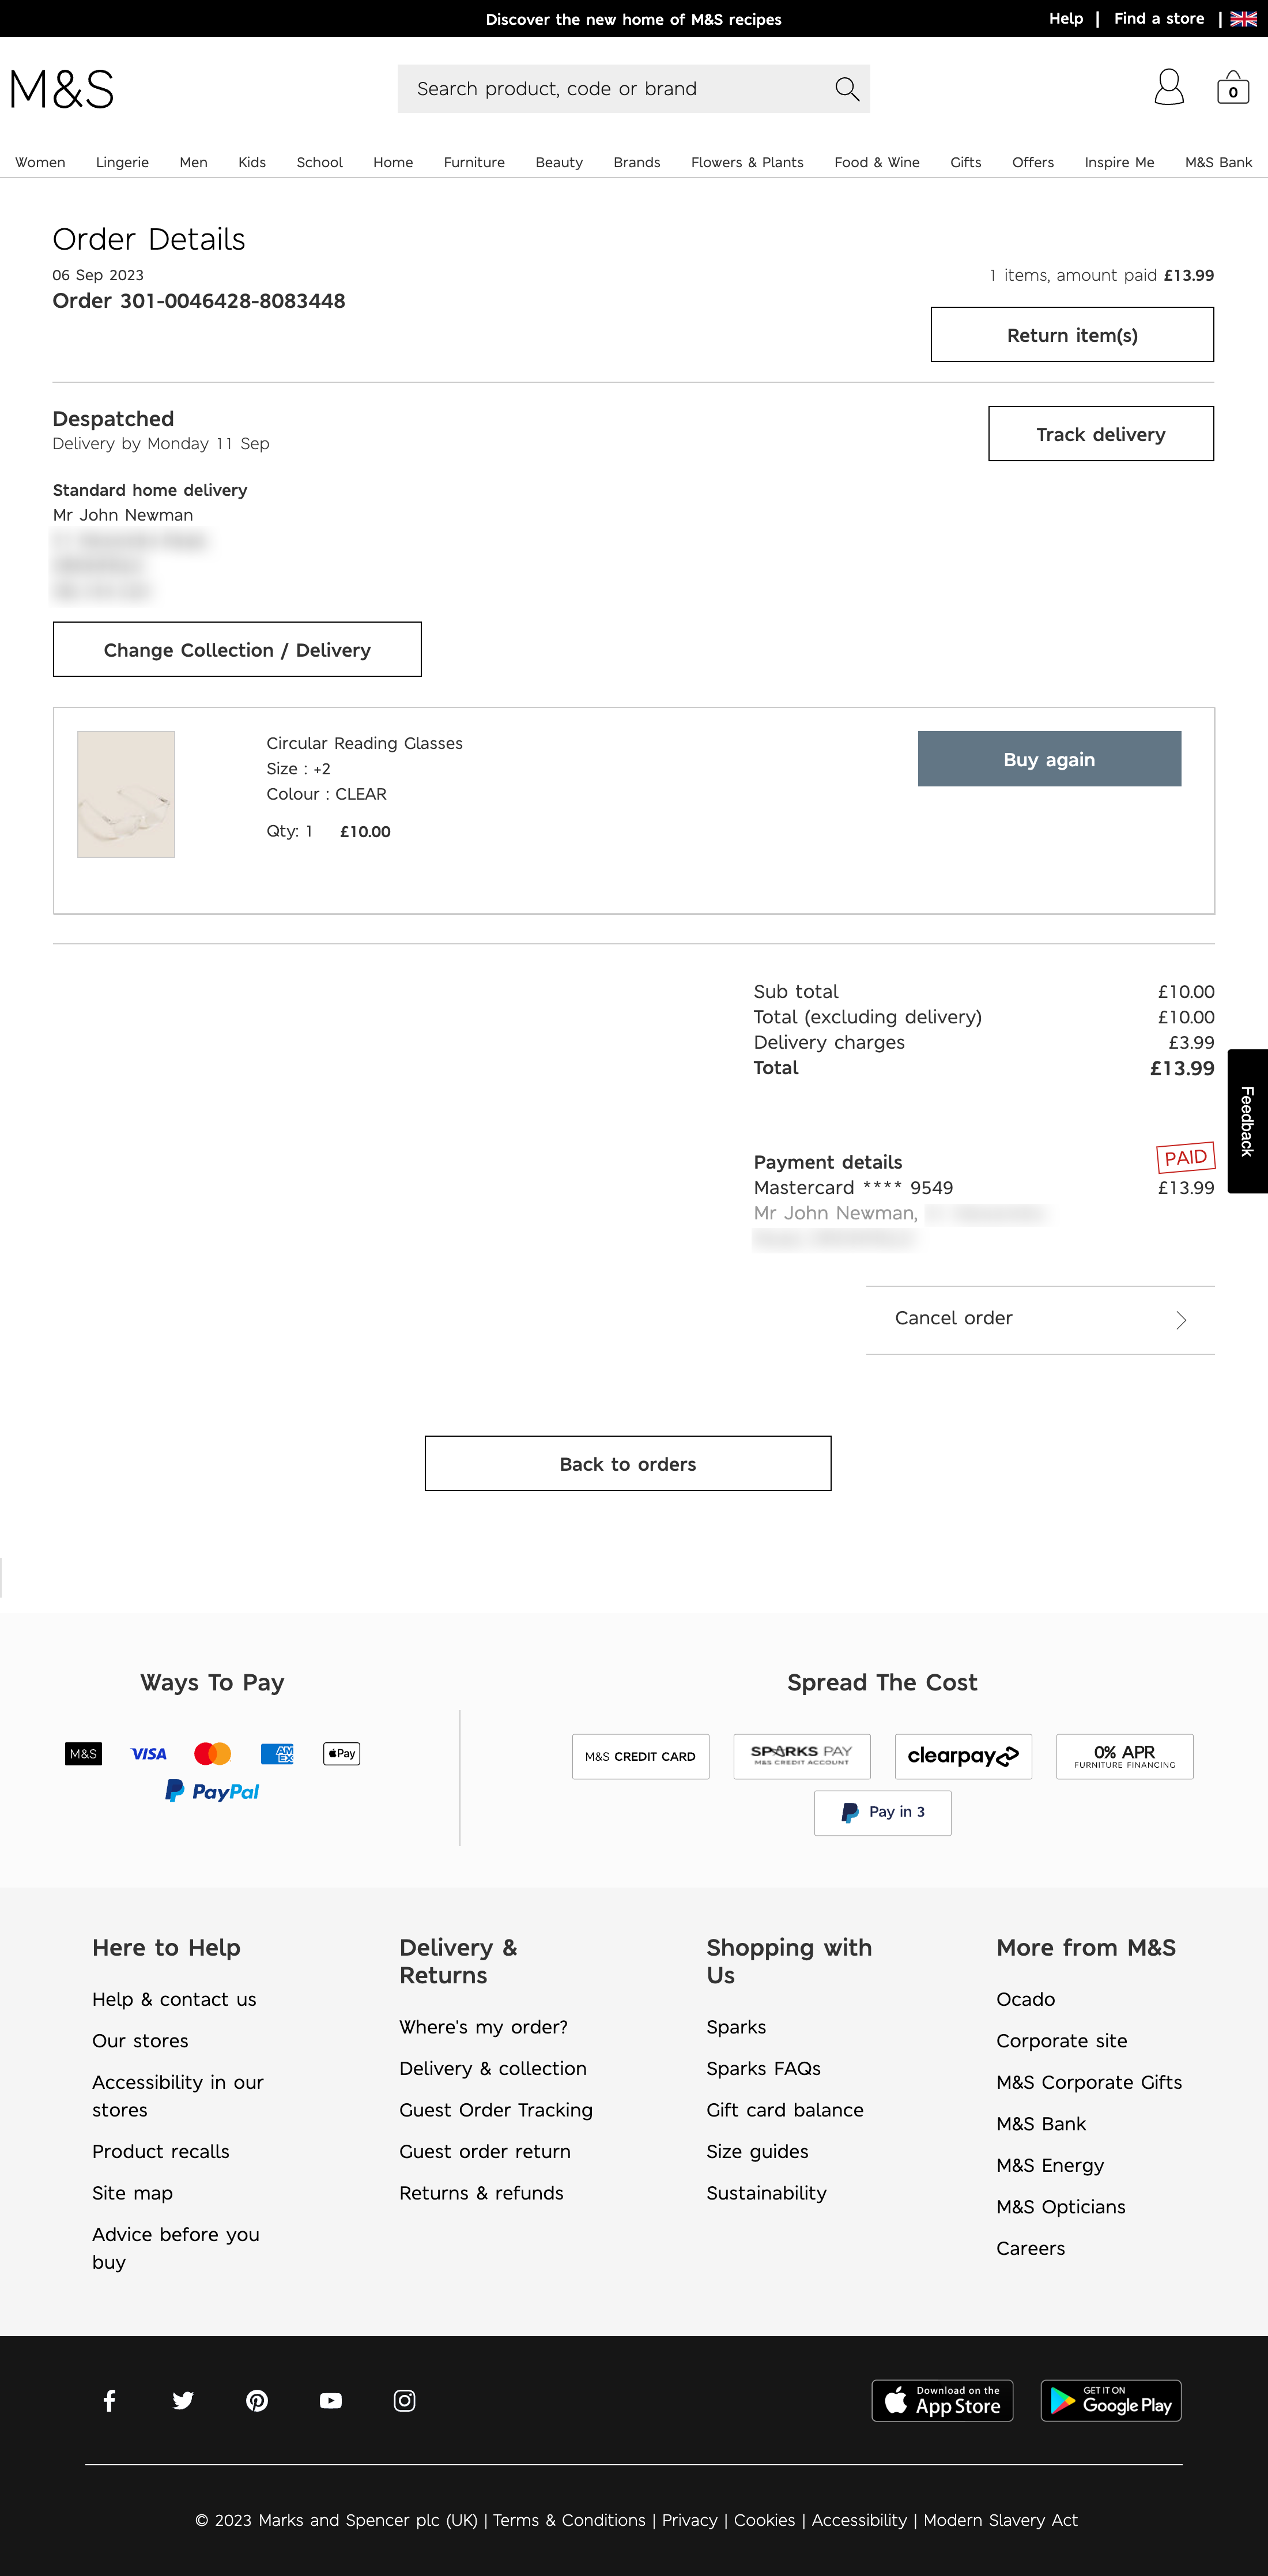Select Women in the navigation menu
Image resolution: width=1268 pixels, height=2576 pixels.
click(40, 162)
